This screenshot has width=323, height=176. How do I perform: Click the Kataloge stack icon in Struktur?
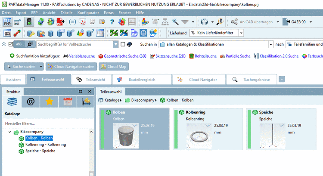(x=12, y=102)
